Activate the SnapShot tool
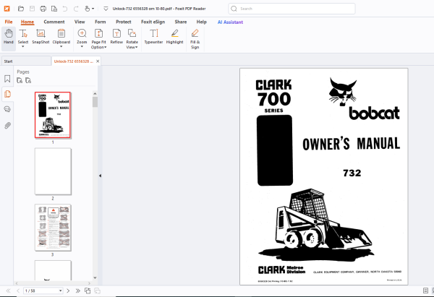Image resolution: width=434 pixels, height=297 pixels. click(x=41, y=37)
